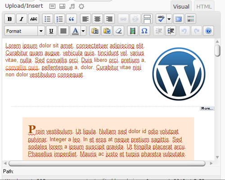Toggle italic formatting
Viewport: 225px width, 180px height.
click(22, 19)
